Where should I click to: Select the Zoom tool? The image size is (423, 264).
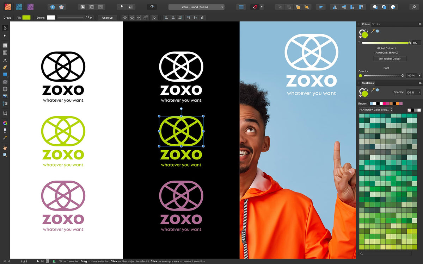pos(5,155)
